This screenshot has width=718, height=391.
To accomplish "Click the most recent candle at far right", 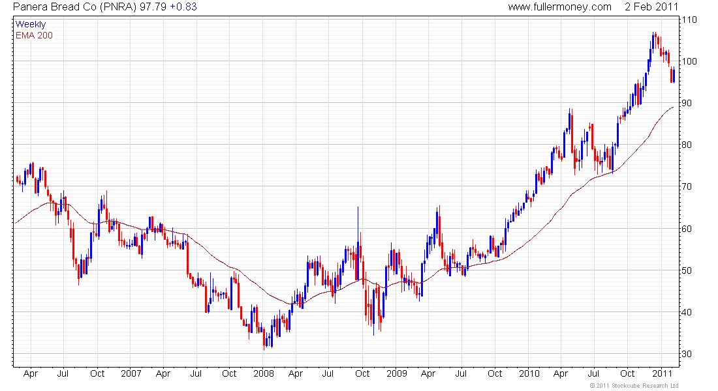I will 674,75.
